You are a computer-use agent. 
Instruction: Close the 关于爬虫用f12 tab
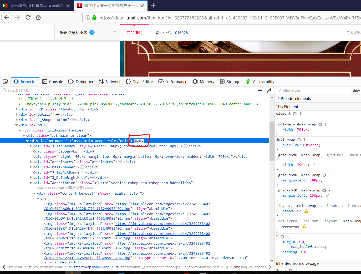68,6
